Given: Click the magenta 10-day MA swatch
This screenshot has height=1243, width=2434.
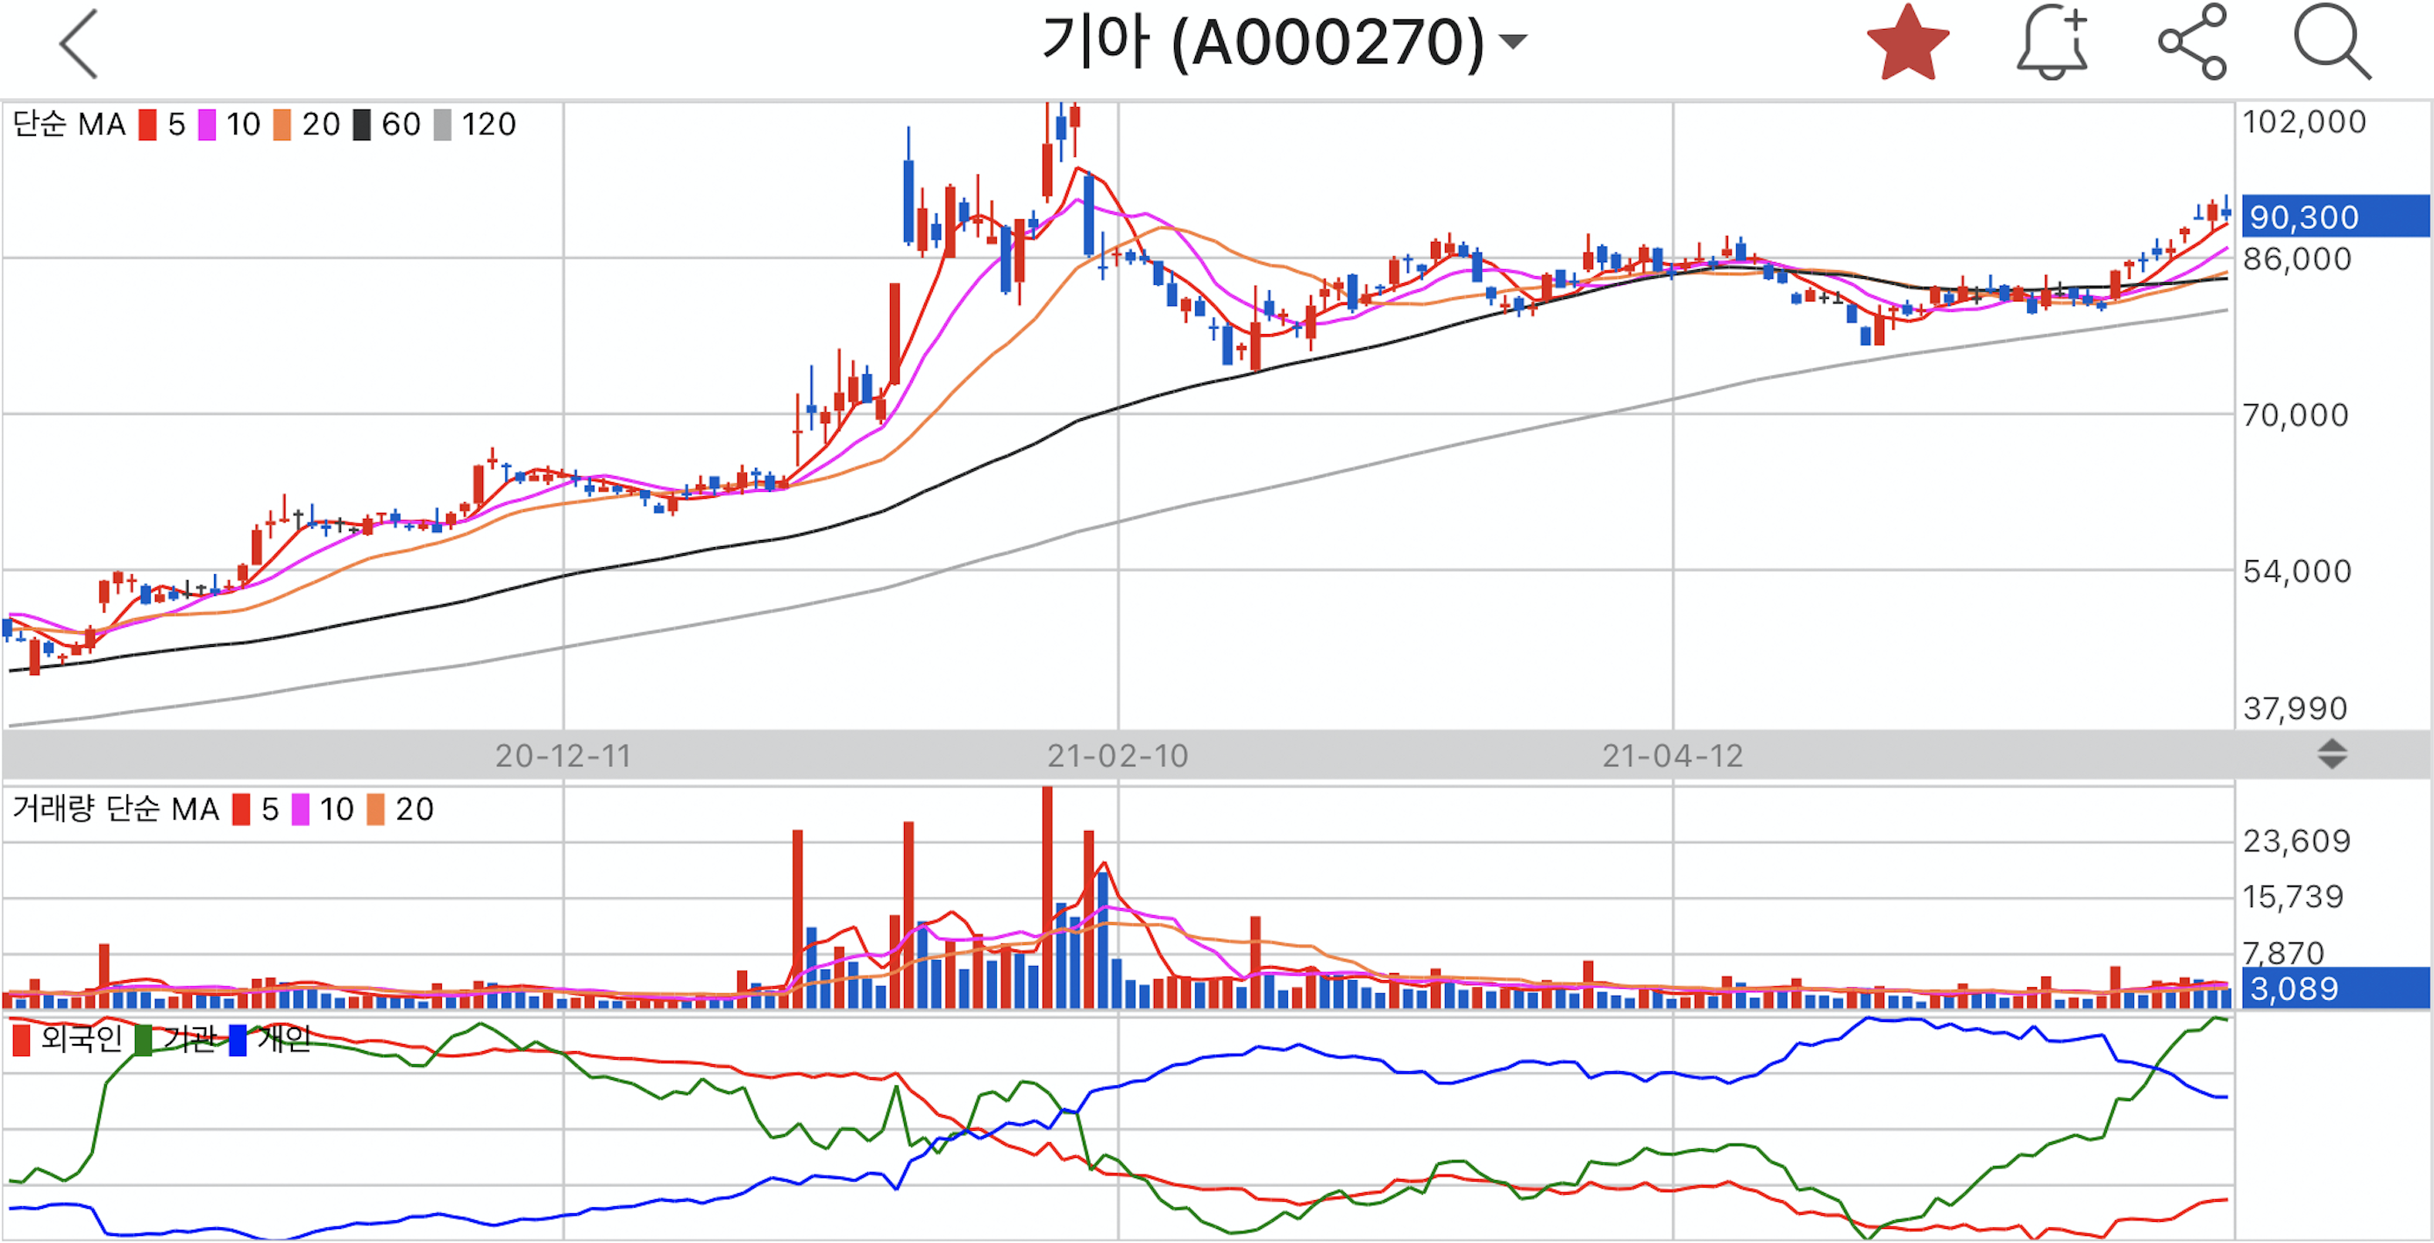Looking at the screenshot, I should pos(207,124).
